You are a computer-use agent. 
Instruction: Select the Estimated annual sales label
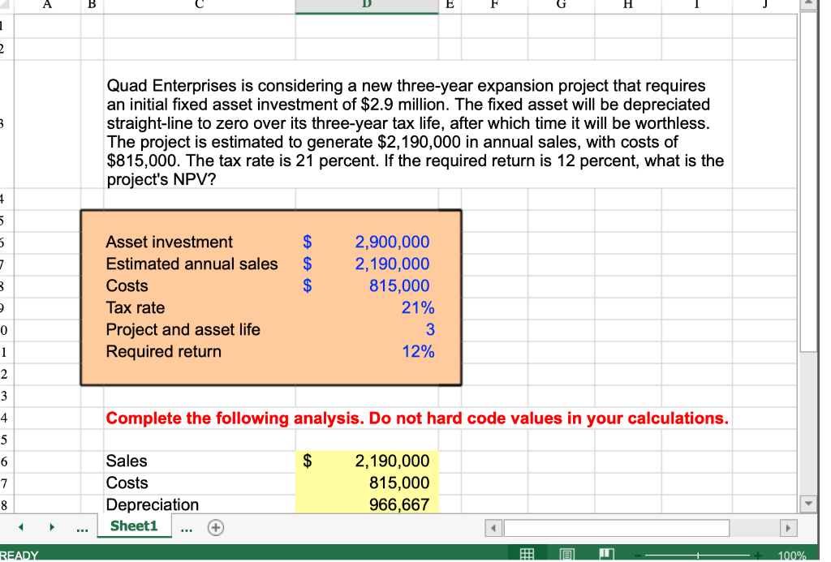[x=200, y=264]
